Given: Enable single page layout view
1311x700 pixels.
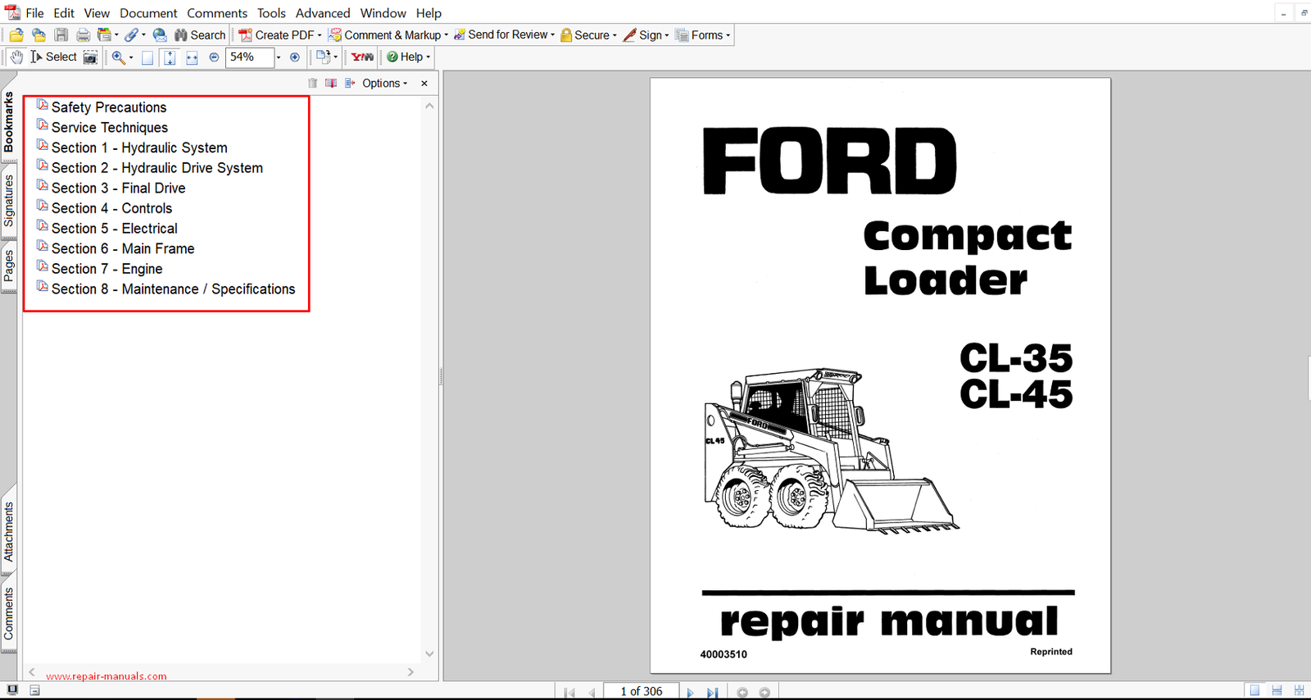Looking at the screenshot, I should tap(1254, 691).
